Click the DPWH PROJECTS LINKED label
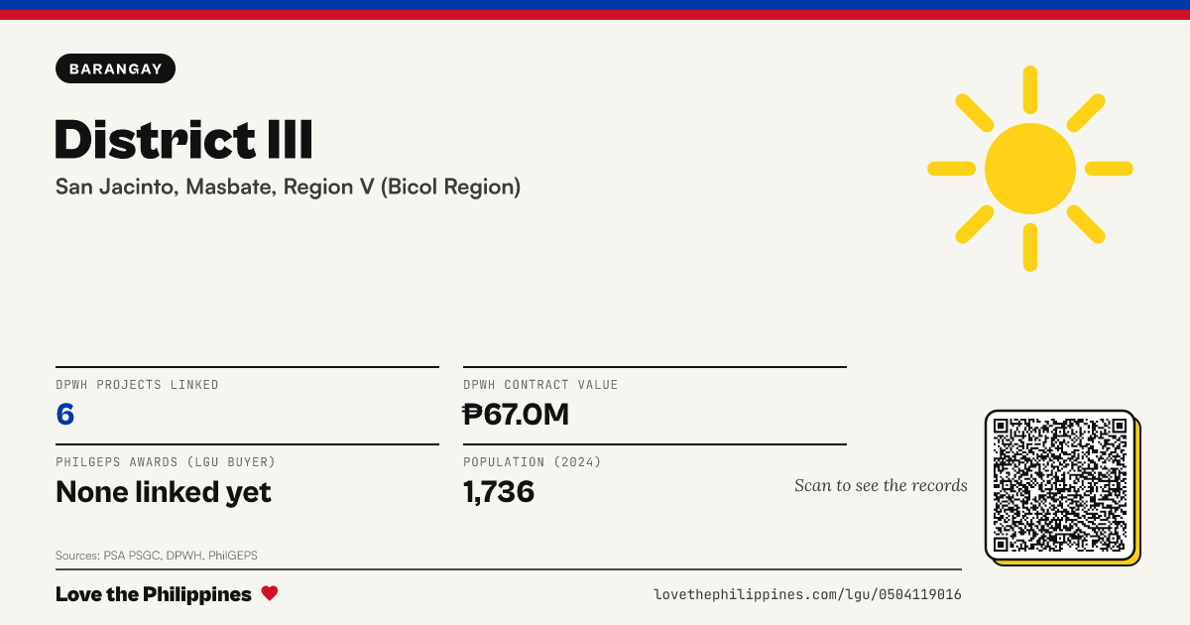 click(137, 385)
